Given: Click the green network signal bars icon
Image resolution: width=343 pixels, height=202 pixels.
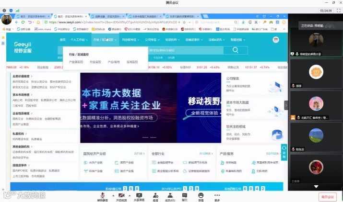Looking at the screenshot, I should 17,10.
